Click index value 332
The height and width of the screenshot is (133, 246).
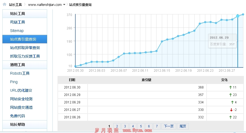pos(201,117)
